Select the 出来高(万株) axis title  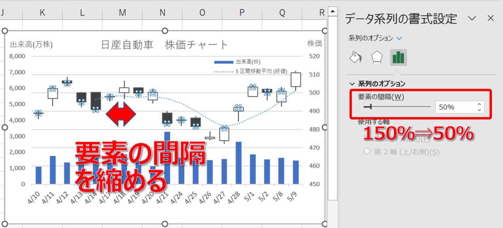(31, 44)
